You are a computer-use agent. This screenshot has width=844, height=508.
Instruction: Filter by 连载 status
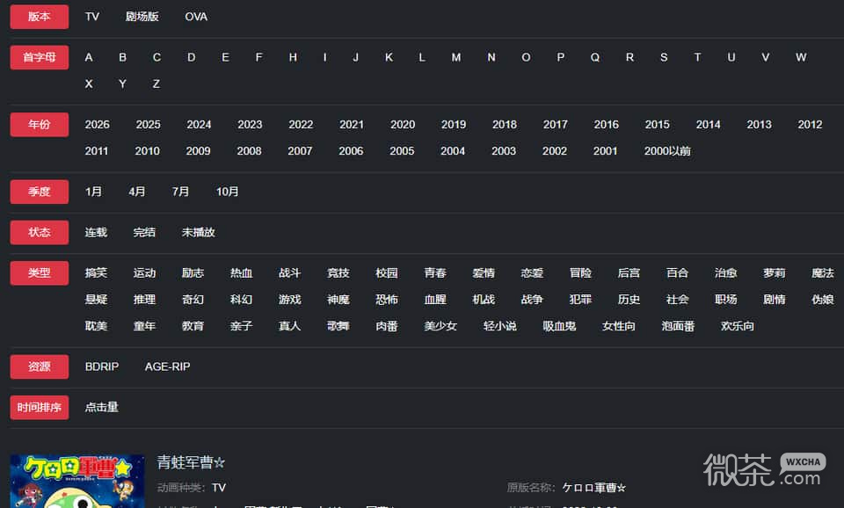click(96, 233)
